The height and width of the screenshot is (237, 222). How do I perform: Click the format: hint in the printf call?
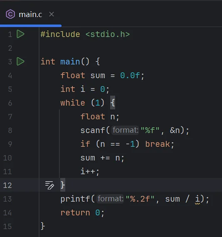pos(110,199)
